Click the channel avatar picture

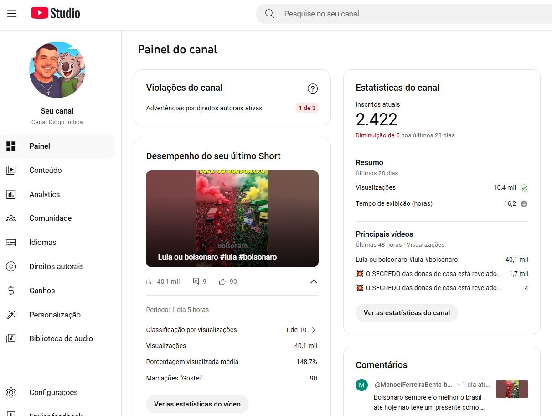click(57, 70)
